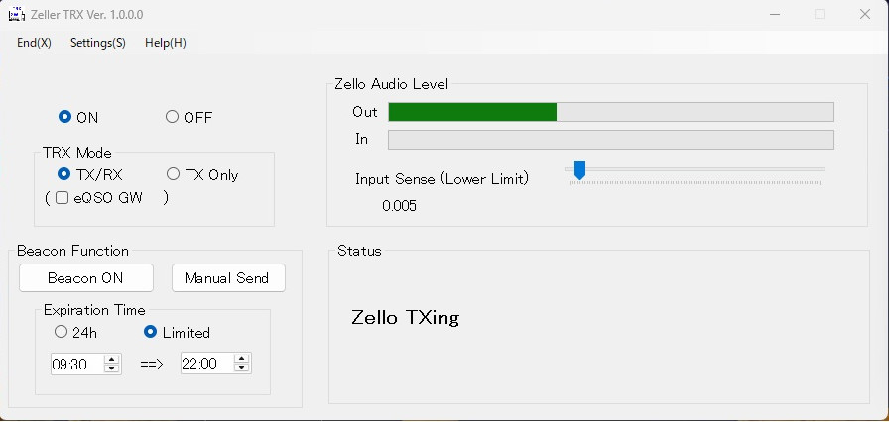This screenshot has width=889, height=422.
Task: Decrease the 22:00 end time with down arrow
Action: point(241,369)
